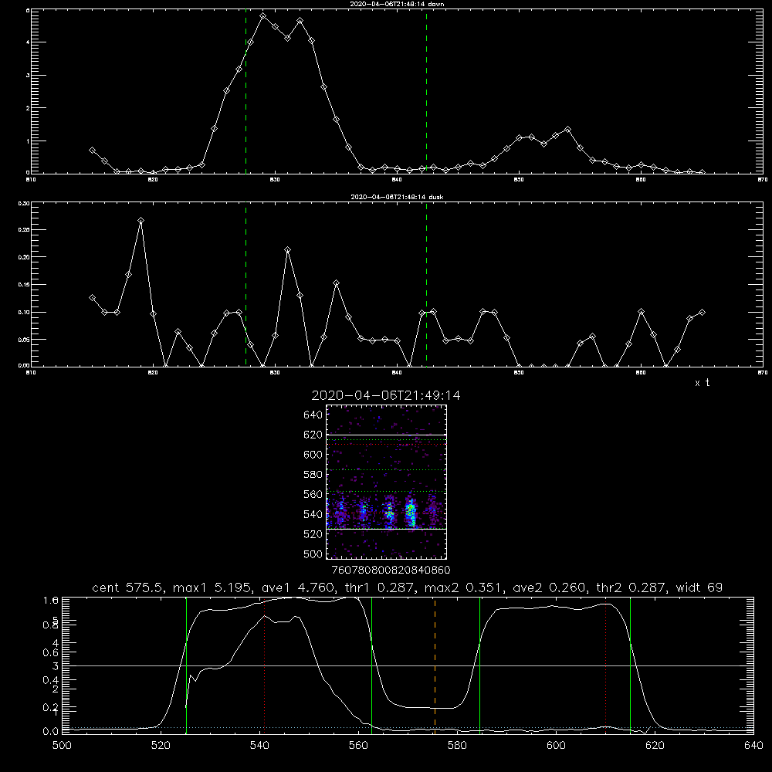772x772 pixels.
Task: Click the lower solid white line in heatmap
Action: (386, 529)
